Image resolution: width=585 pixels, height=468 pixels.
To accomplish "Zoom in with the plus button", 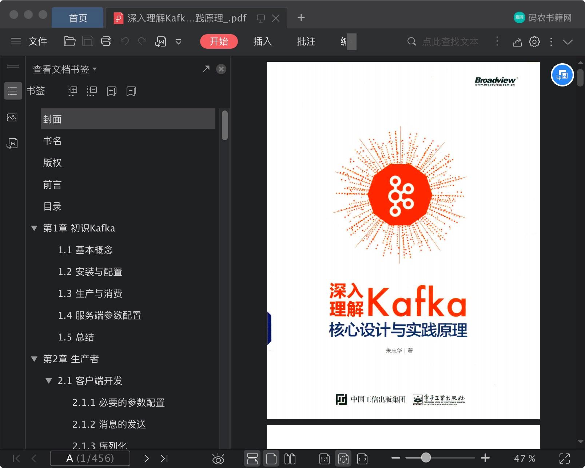I will coord(485,458).
